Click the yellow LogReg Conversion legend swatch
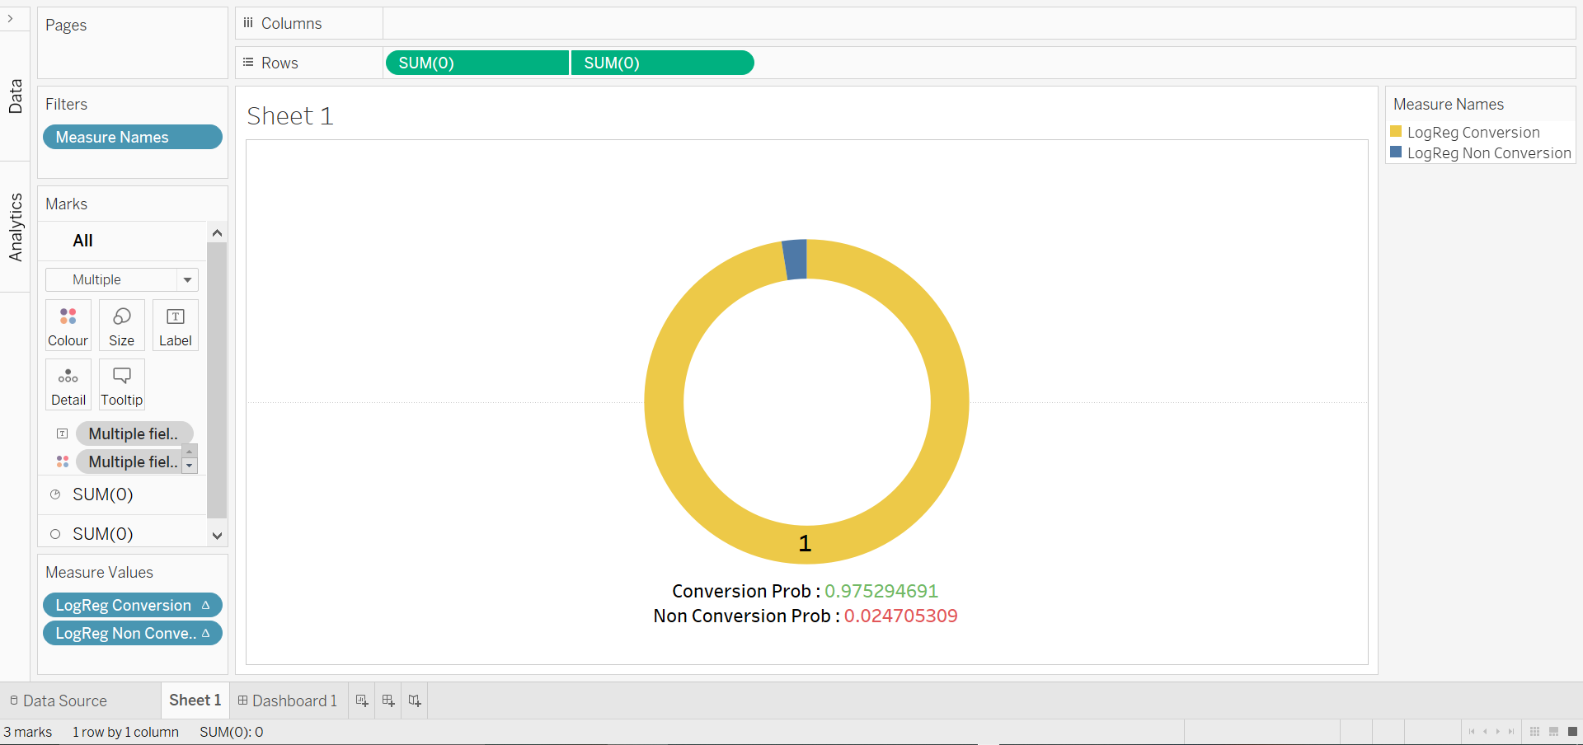Screen dimensions: 1583x745 tap(1397, 131)
